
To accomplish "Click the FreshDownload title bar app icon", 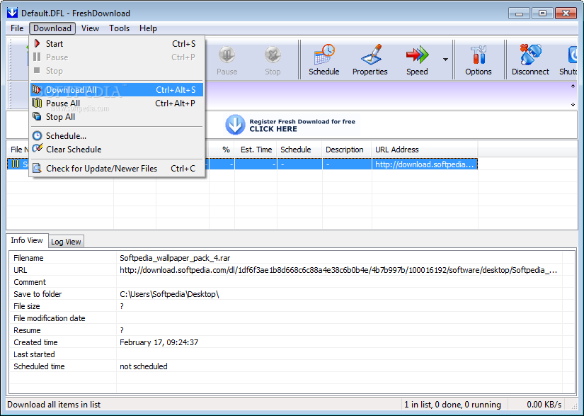I will (12, 13).
